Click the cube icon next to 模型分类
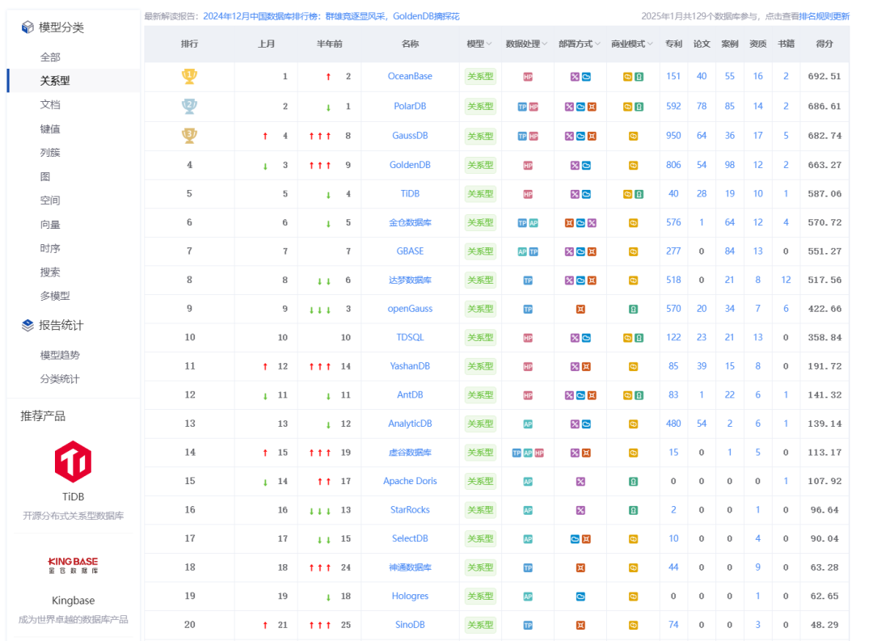The image size is (873, 641). click(x=27, y=27)
